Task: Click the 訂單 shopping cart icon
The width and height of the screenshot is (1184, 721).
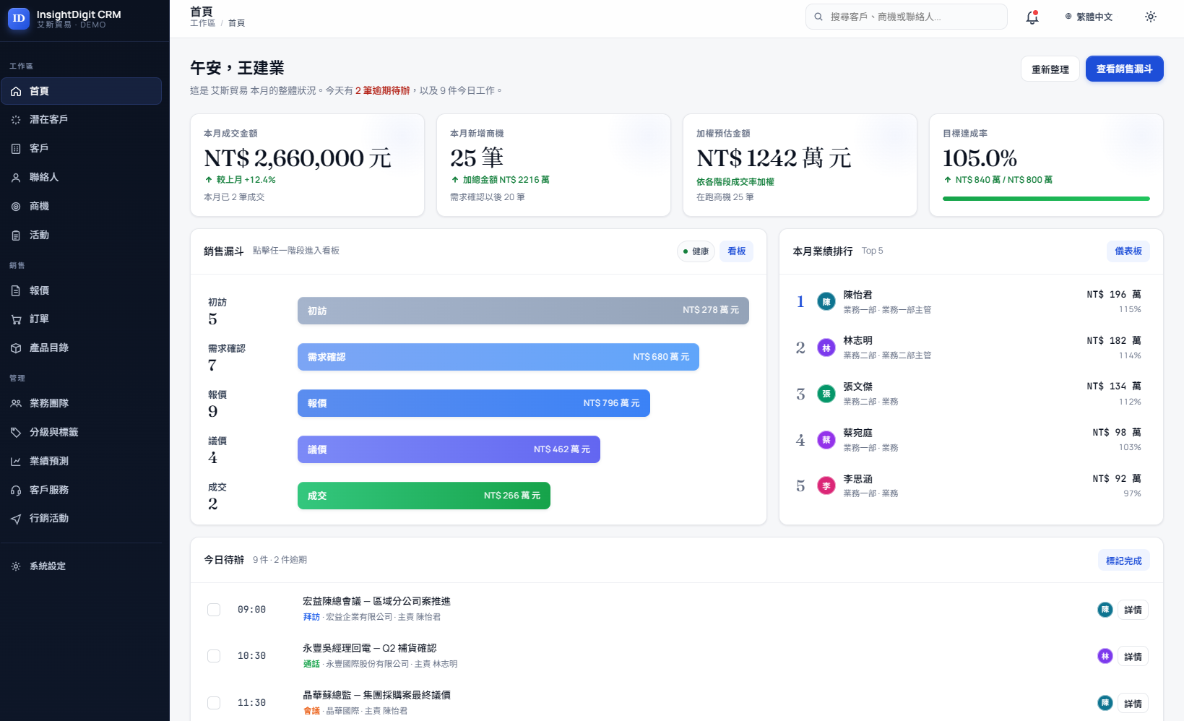Action: click(x=16, y=319)
